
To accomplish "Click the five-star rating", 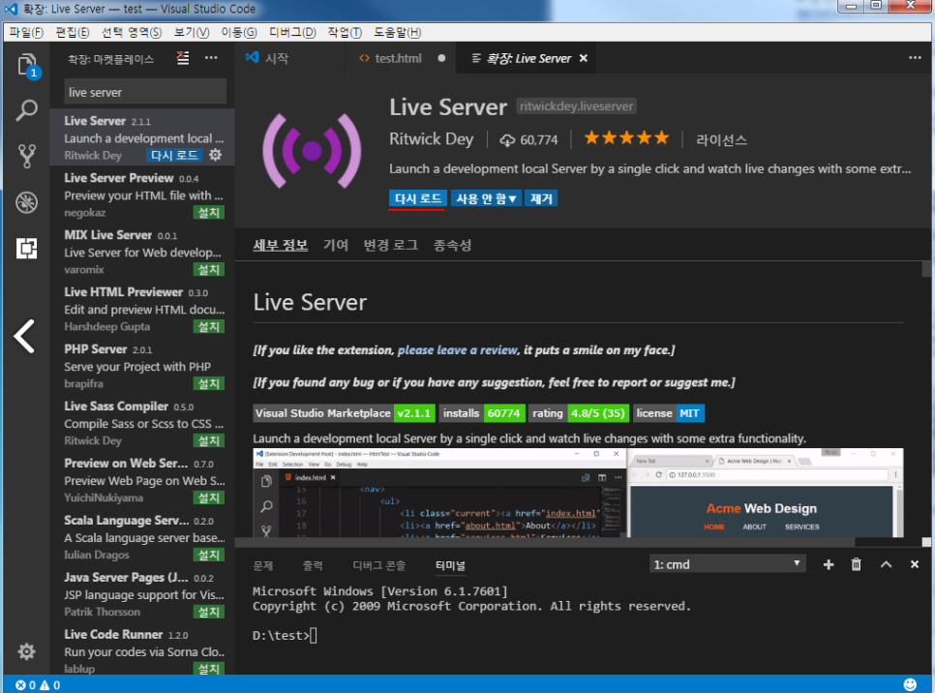I will pos(626,139).
